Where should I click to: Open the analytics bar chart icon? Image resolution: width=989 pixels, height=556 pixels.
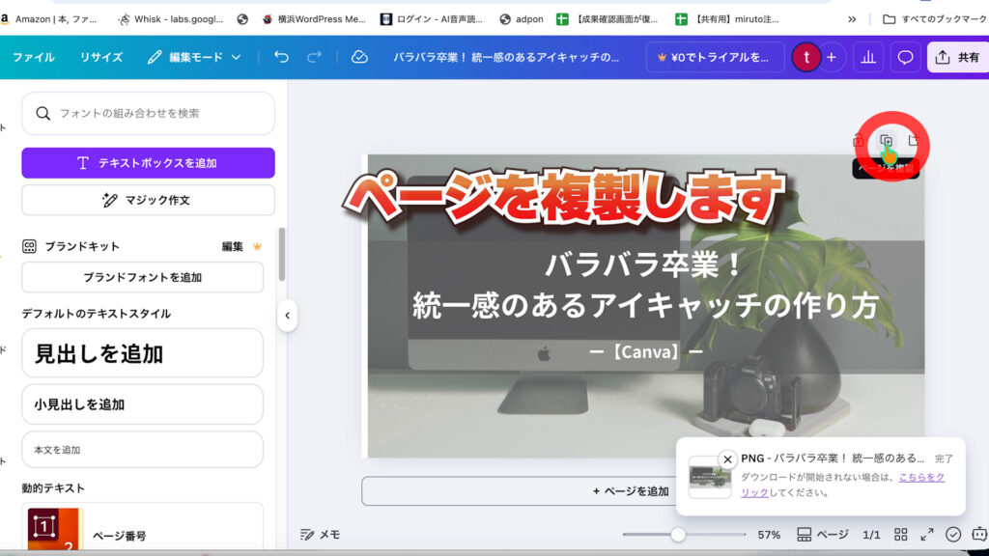click(868, 57)
